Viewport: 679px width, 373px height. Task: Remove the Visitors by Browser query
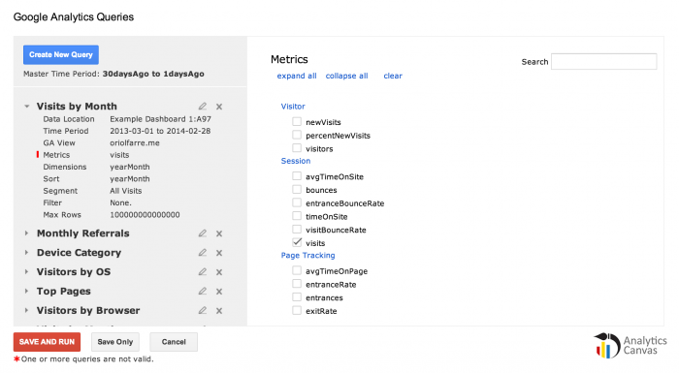(219, 311)
